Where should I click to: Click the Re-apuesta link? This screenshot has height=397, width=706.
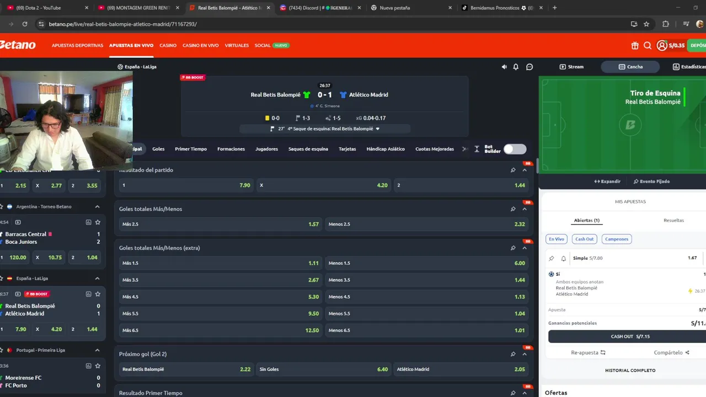(x=588, y=352)
